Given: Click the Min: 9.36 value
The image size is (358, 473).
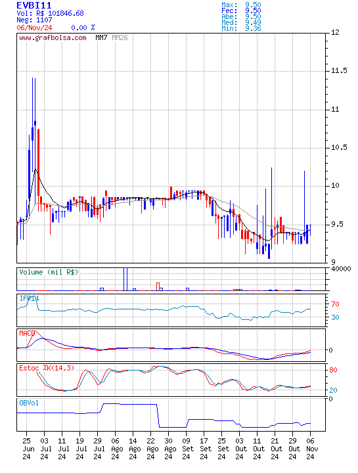Looking at the screenshot, I should point(241,29).
